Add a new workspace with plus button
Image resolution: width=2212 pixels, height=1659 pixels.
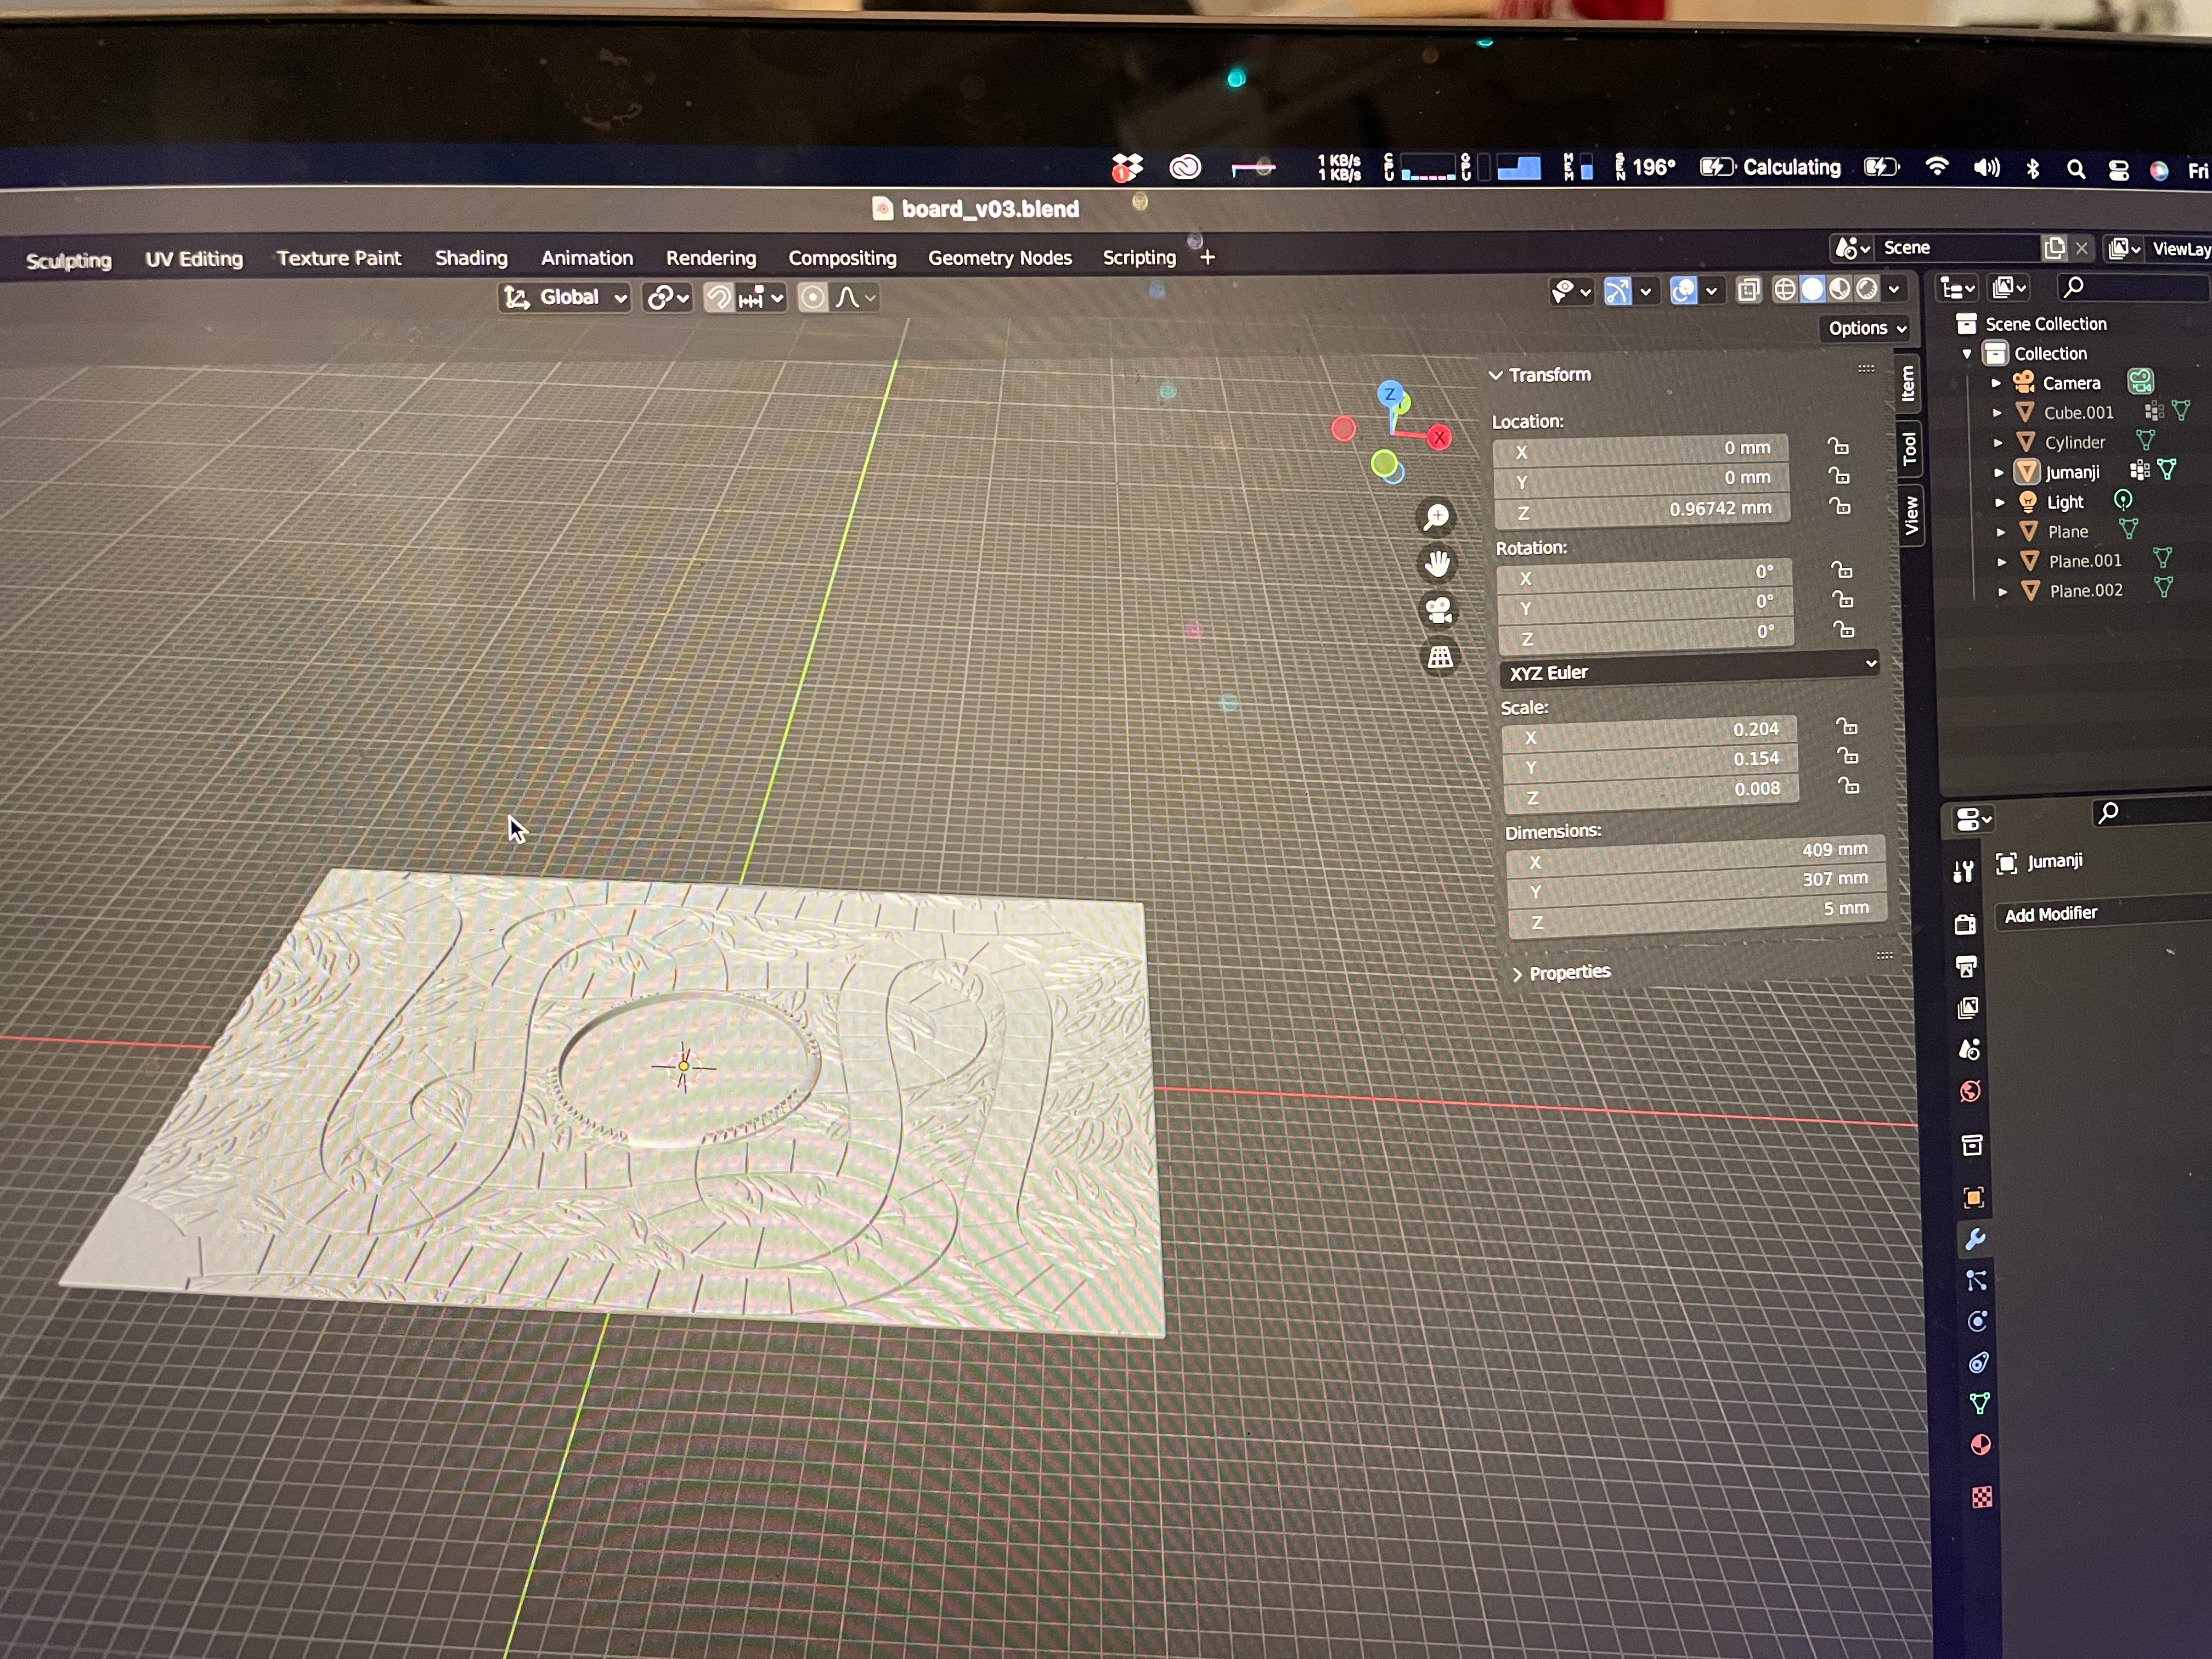1207,257
